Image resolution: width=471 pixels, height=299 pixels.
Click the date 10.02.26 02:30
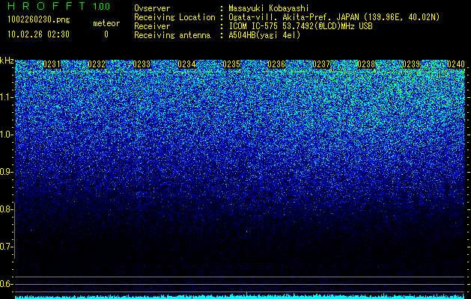click(x=38, y=34)
